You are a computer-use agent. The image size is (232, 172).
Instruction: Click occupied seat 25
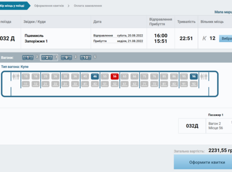coord(45,76)
